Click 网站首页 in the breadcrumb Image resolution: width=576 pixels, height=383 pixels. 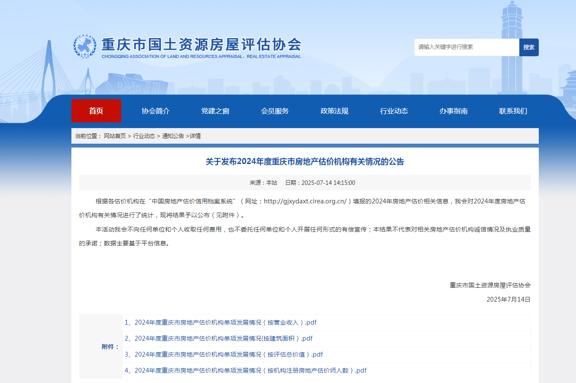[x=115, y=136]
